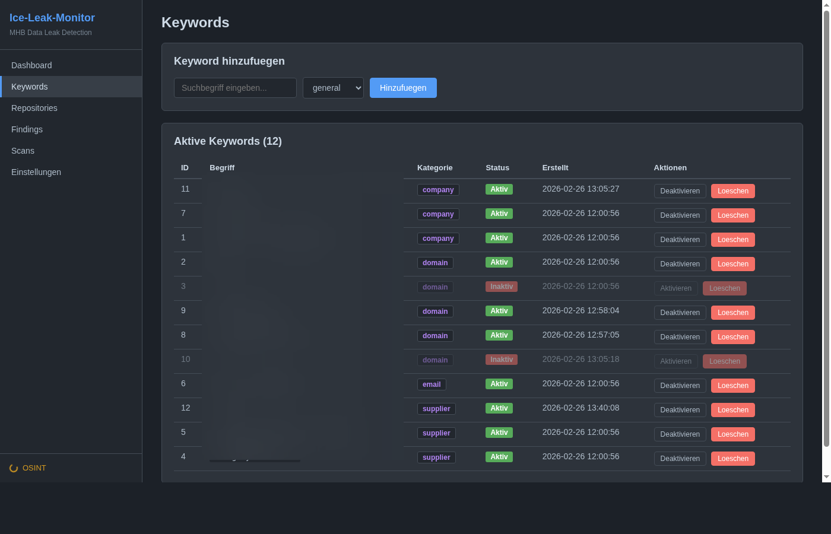This screenshot has width=831, height=534.
Task: Click the Inaktiv status badge of ID 3
Action: pos(502,287)
